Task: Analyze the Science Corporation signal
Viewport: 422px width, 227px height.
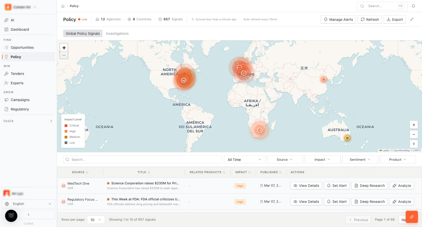Action: [402, 186]
